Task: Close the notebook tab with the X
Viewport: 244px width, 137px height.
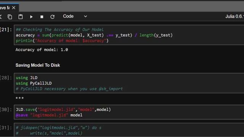Action: [x=14, y=8]
